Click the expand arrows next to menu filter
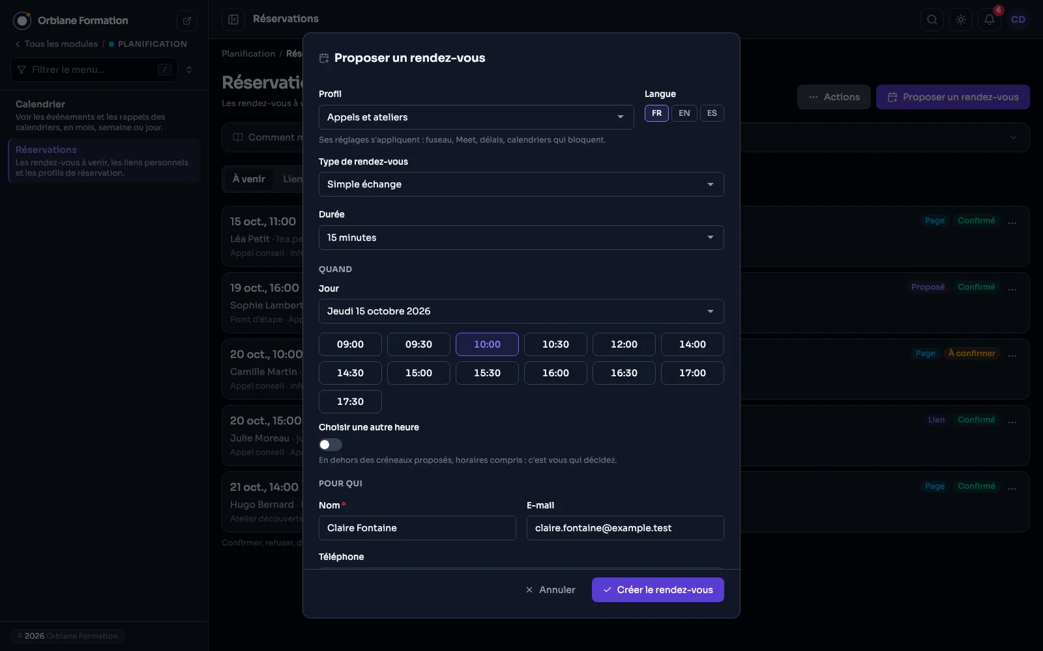This screenshot has height=651, width=1043. [189, 70]
